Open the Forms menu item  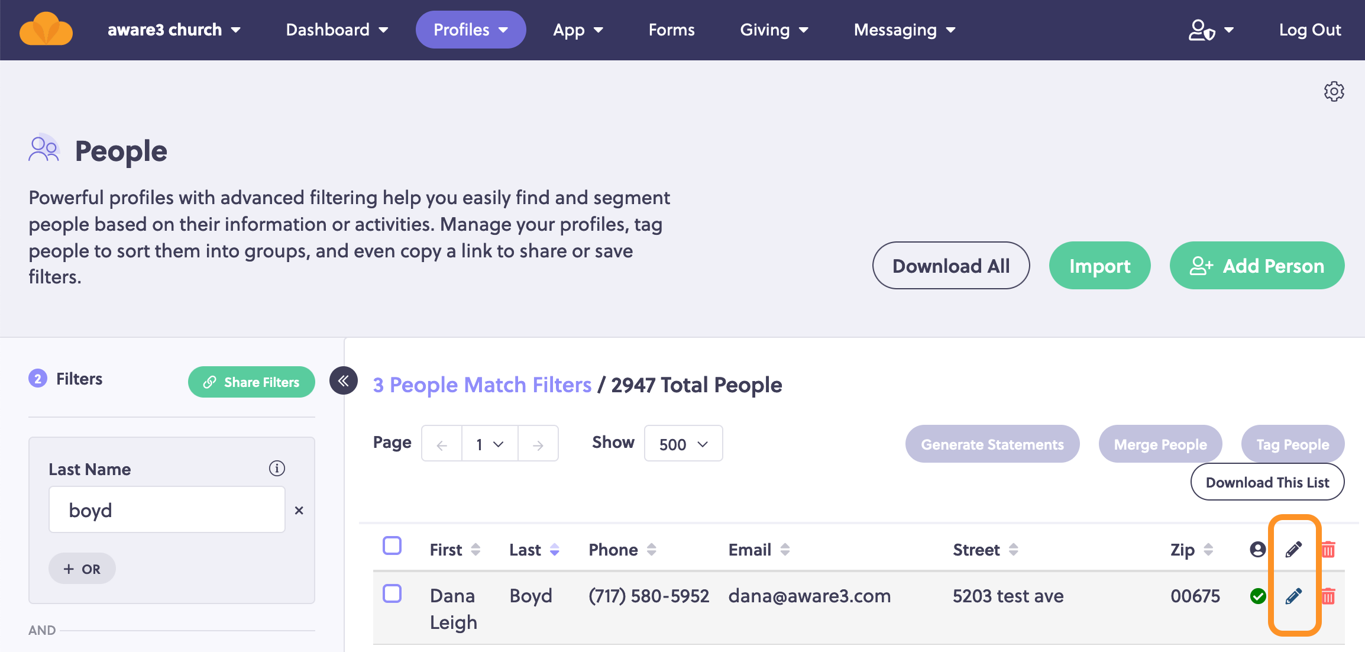[671, 30]
